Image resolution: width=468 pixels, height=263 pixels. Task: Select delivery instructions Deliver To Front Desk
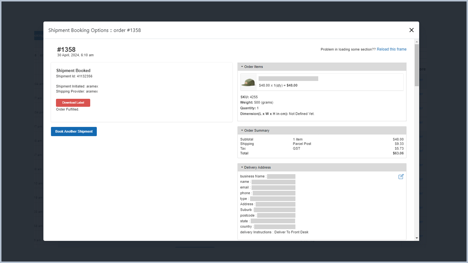tap(274, 232)
